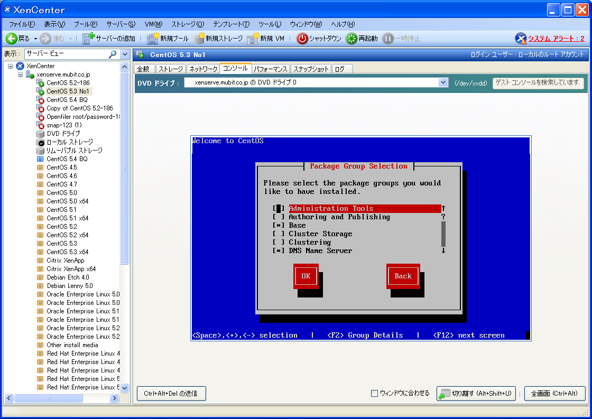Select the Debian Lenny 5.0 template
592x419 pixels.
(70, 286)
